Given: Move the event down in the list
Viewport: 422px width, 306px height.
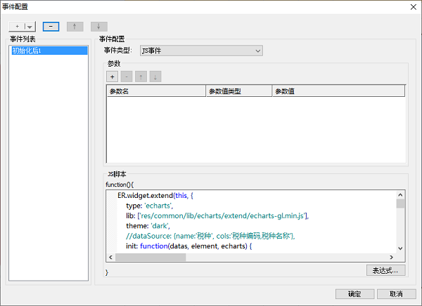Looking at the screenshot, I should tap(98, 27).
